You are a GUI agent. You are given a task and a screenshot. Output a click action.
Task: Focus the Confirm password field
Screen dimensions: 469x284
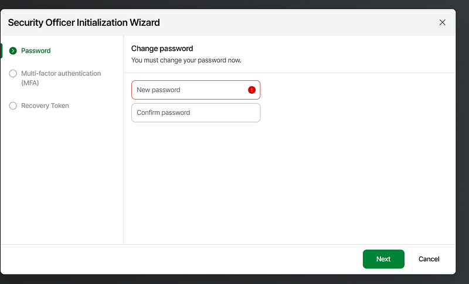point(195,112)
